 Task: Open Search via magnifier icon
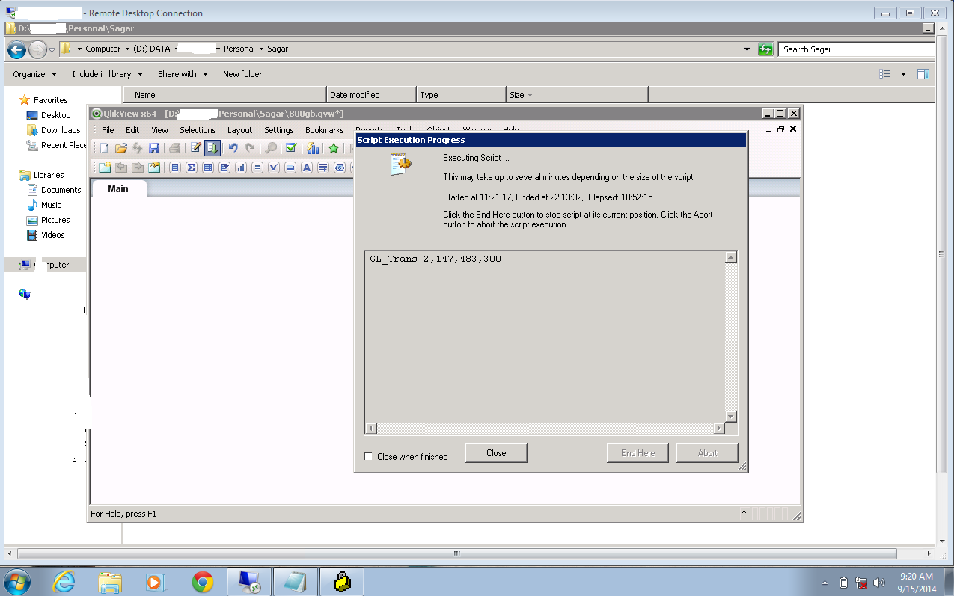(271, 148)
